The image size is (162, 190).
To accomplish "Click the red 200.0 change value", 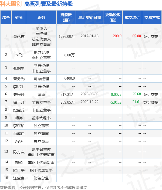I will click(117, 36).
